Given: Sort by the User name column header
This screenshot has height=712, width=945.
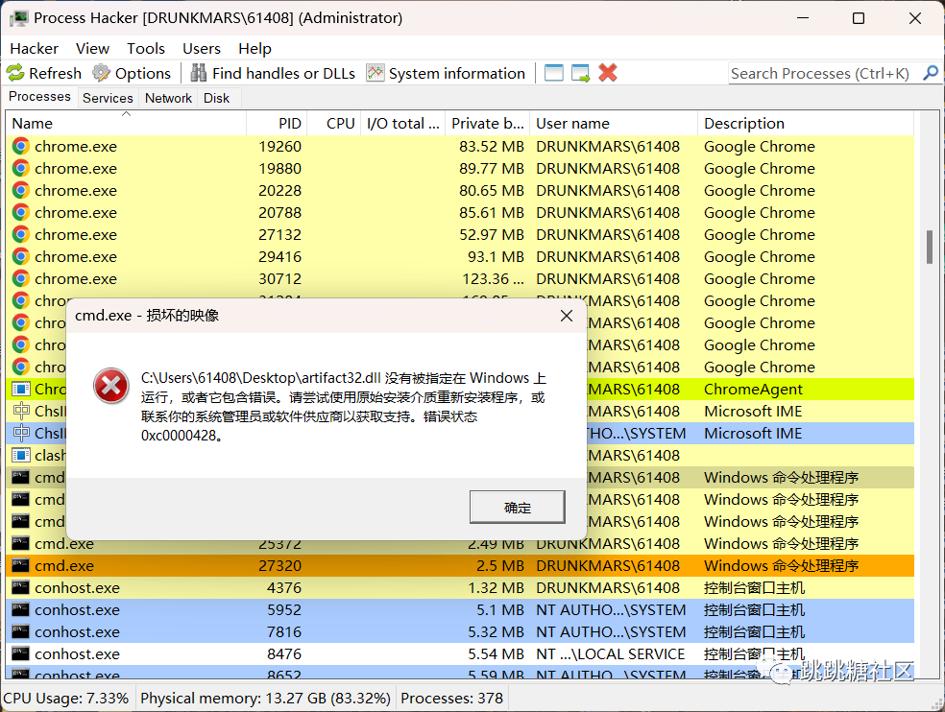Looking at the screenshot, I should point(614,124).
